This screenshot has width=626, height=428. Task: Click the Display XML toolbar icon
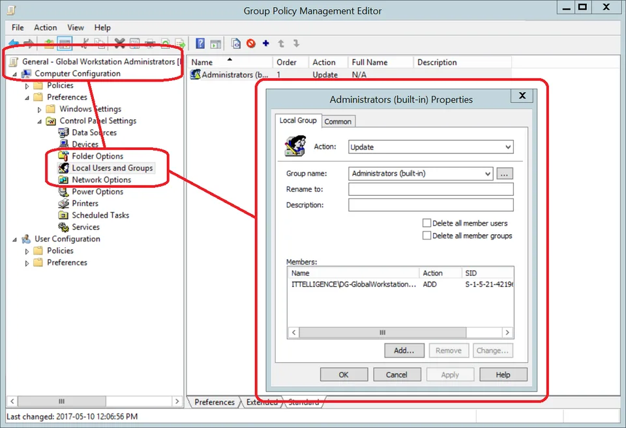click(236, 43)
